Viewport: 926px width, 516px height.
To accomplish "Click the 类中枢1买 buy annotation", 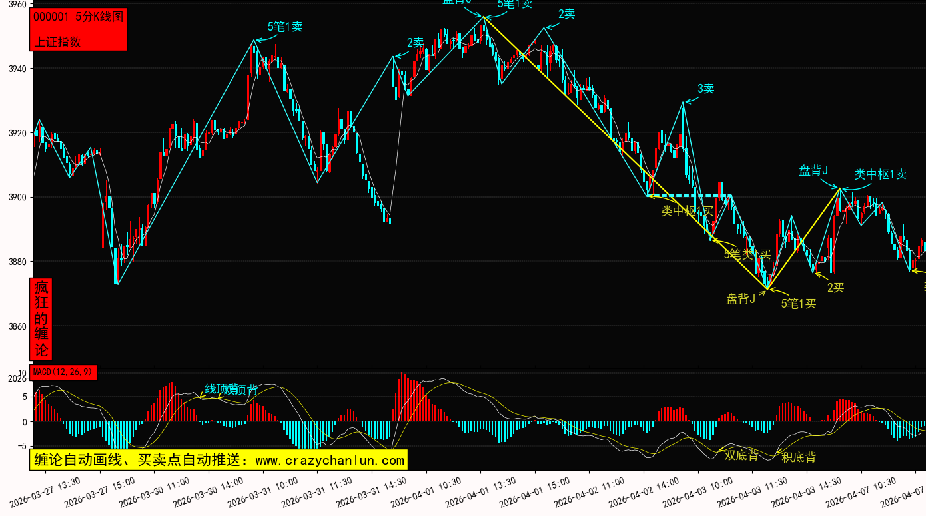I will point(687,211).
